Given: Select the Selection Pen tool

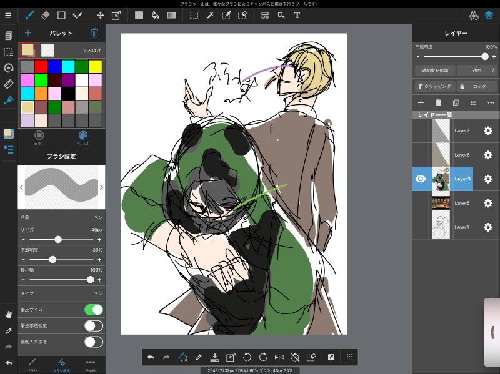Looking at the screenshot, I should pyautogui.click(x=226, y=15).
